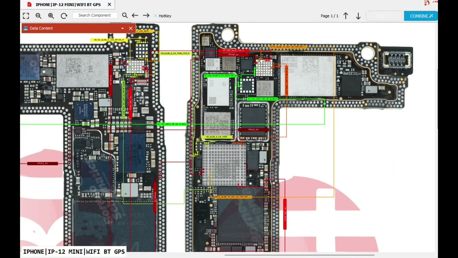Focus the Search Component field

tap(95, 15)
